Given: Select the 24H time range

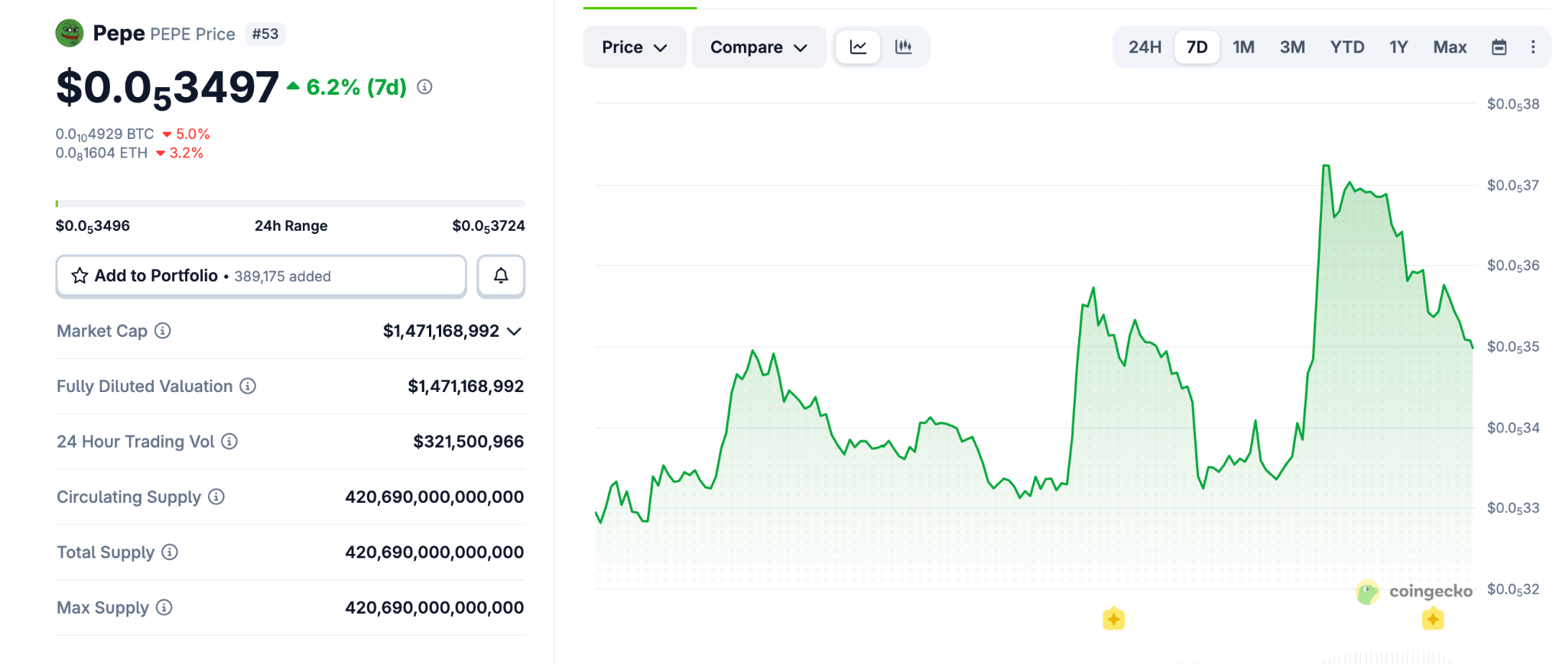Looking at the screenshot, I should tap(1144, 47).
